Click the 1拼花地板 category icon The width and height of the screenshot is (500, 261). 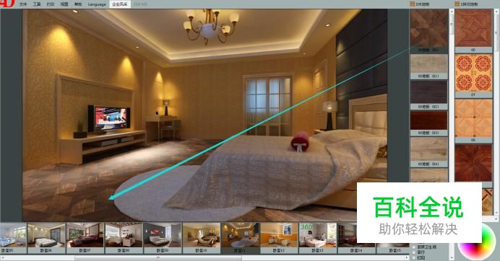click(457, 4)
